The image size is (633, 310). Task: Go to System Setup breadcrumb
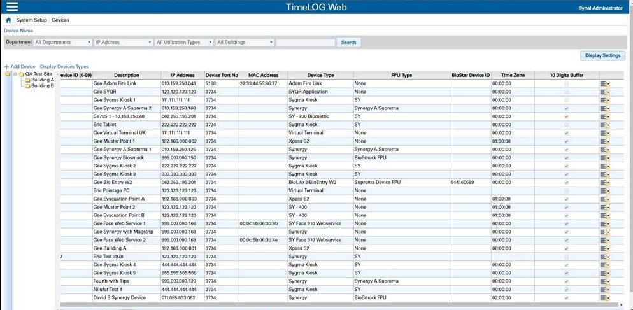click(31, 20)
